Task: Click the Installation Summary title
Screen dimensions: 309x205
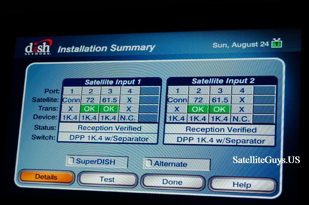Action: tap(107, 48)
